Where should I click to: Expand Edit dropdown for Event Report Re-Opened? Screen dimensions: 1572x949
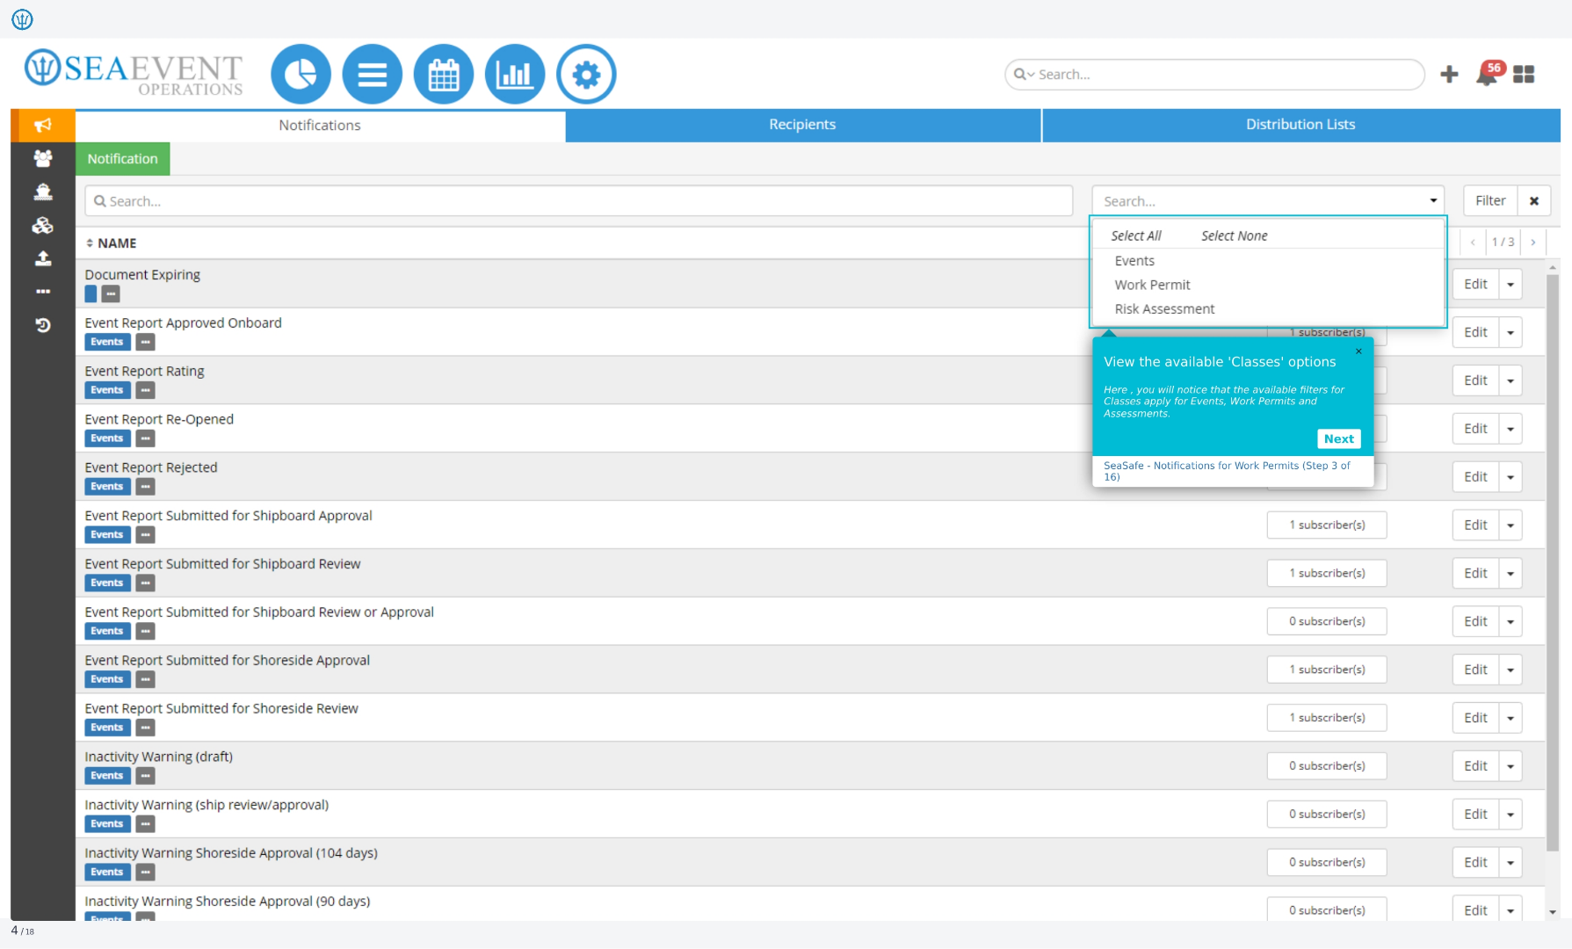pos(1510,429)
